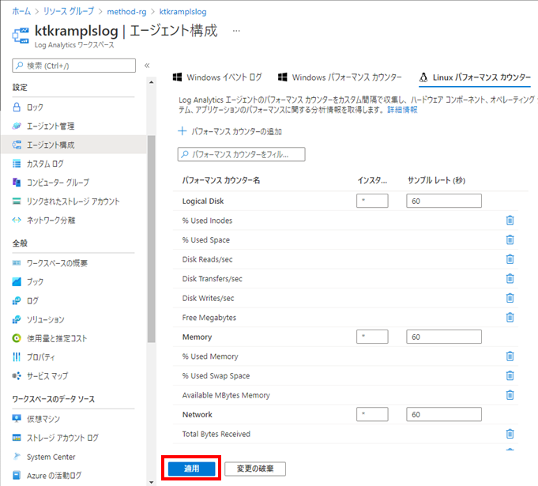This screenshot has width=538, height=486.
Task: Click the Log Analytics workspace icon
Action: click(21, 36)
